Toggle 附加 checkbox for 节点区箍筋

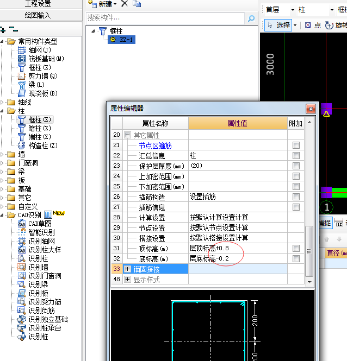tap(296, 145)
